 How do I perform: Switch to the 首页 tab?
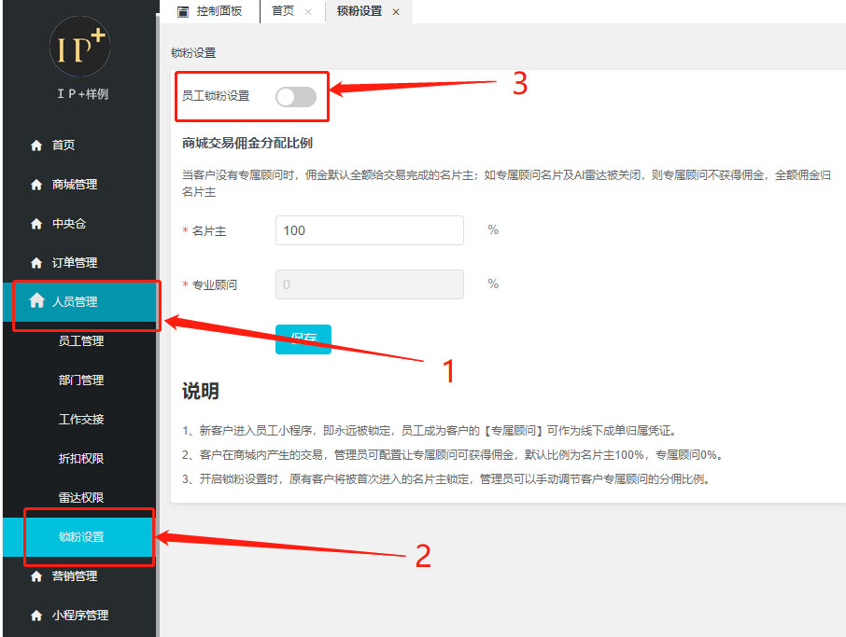click(283, 11)
